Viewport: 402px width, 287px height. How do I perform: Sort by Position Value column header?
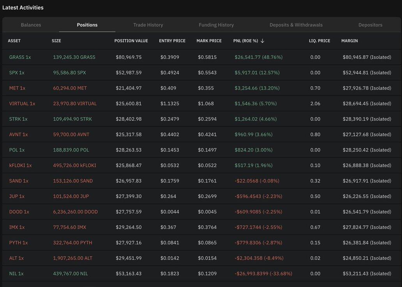(x=131, y=41)
